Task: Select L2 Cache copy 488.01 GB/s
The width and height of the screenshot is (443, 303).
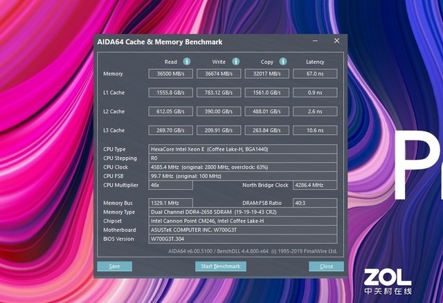Action: point(266,111)
